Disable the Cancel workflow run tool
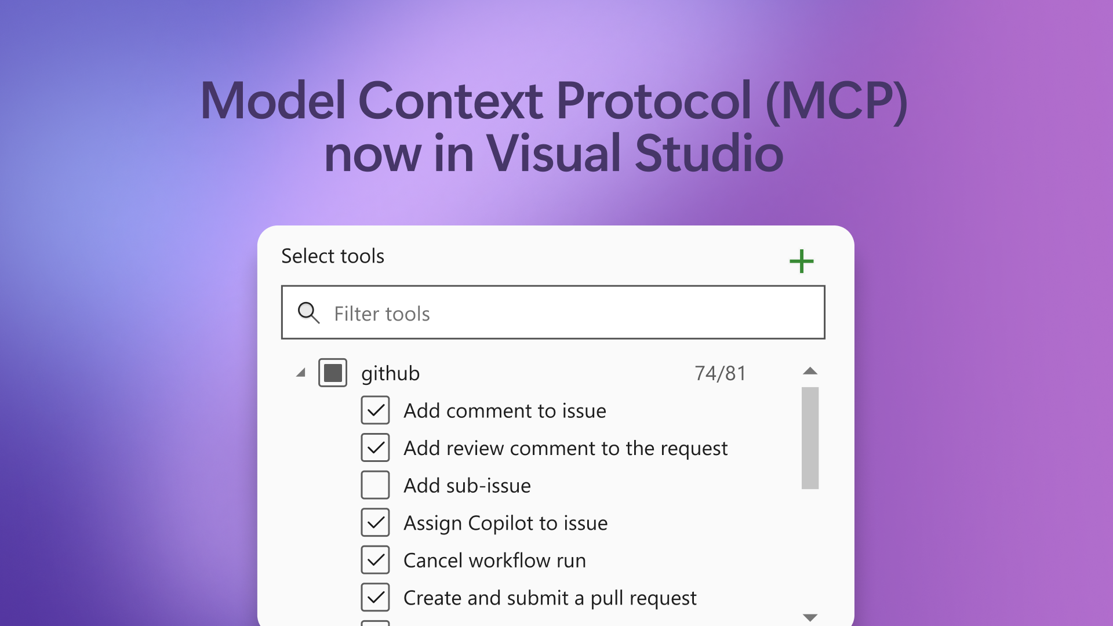The image size is (1113, 626). (375, 560)
